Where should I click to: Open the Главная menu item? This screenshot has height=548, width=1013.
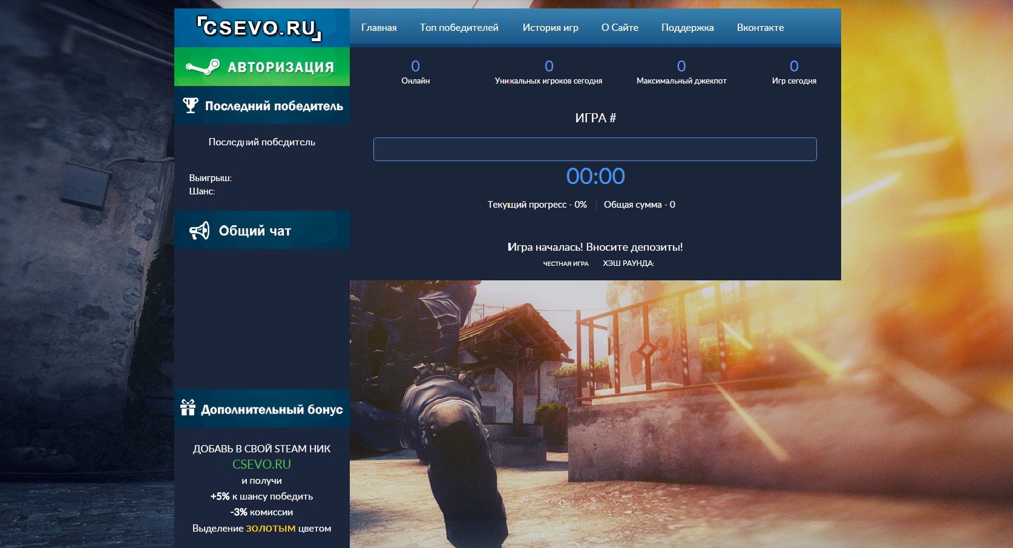pos(379,28)
